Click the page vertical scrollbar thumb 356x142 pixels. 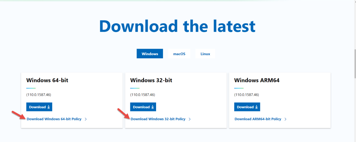tap(355, 64)
